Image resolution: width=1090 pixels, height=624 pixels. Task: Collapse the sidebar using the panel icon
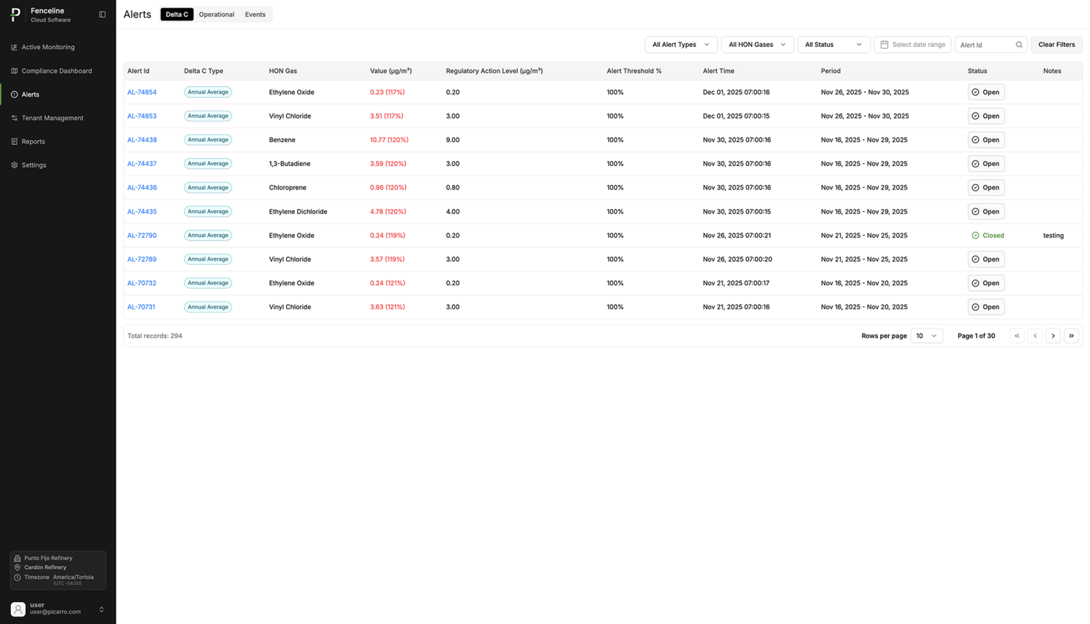pyautogui.click(x=102, y=14)
